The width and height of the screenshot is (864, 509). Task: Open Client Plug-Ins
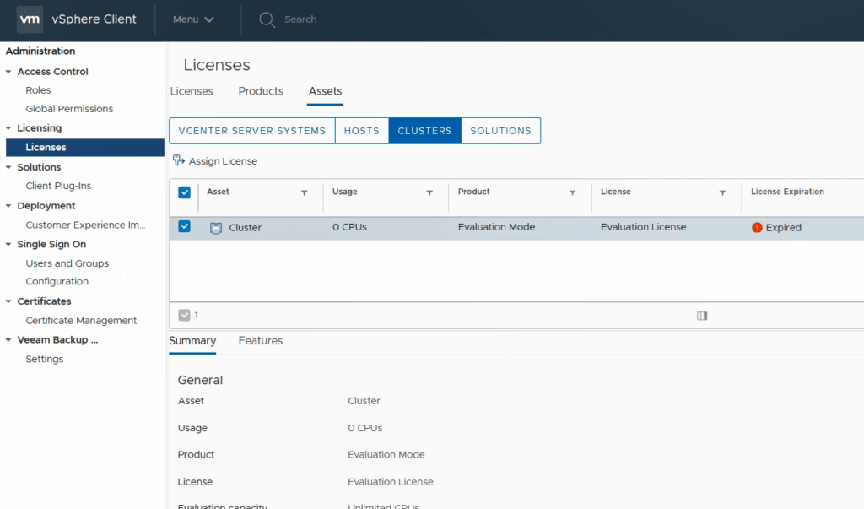click(58, 186)
